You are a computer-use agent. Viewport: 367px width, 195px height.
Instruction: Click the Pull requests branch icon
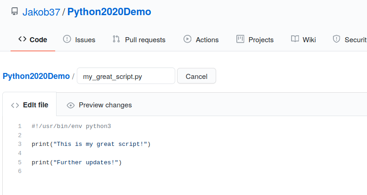point(116,39)
